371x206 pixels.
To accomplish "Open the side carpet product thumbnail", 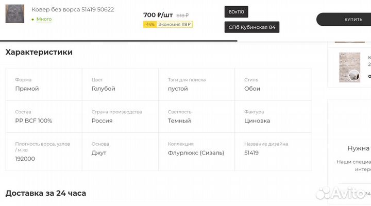I will [349, 67].
